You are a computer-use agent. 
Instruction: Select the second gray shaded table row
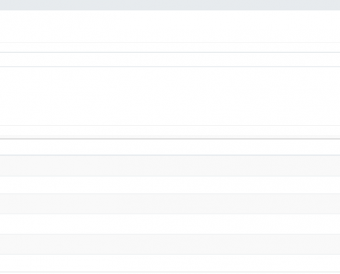pyautogui.click(x=170, y=203)
